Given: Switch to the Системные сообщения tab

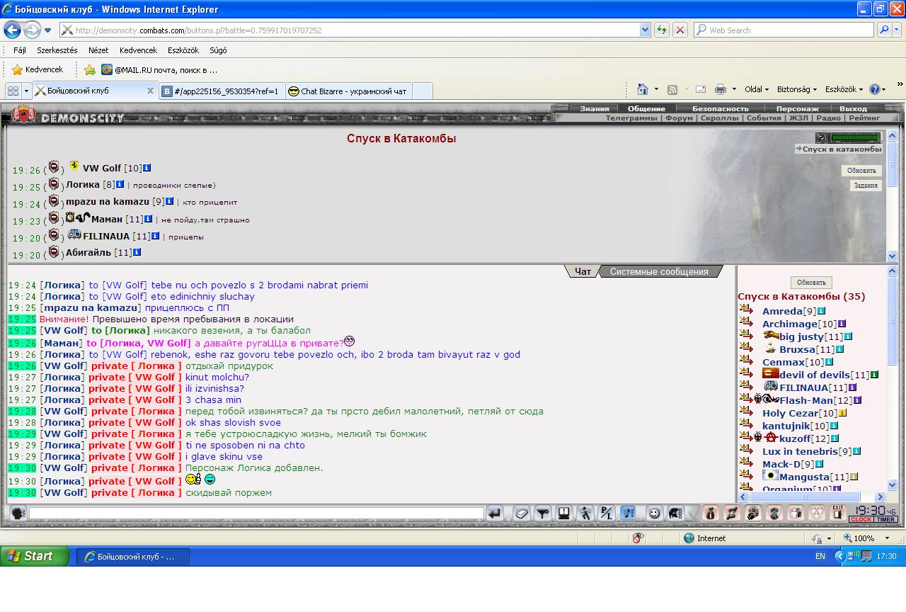Looking at the screenshot, I should pos(659,271).
